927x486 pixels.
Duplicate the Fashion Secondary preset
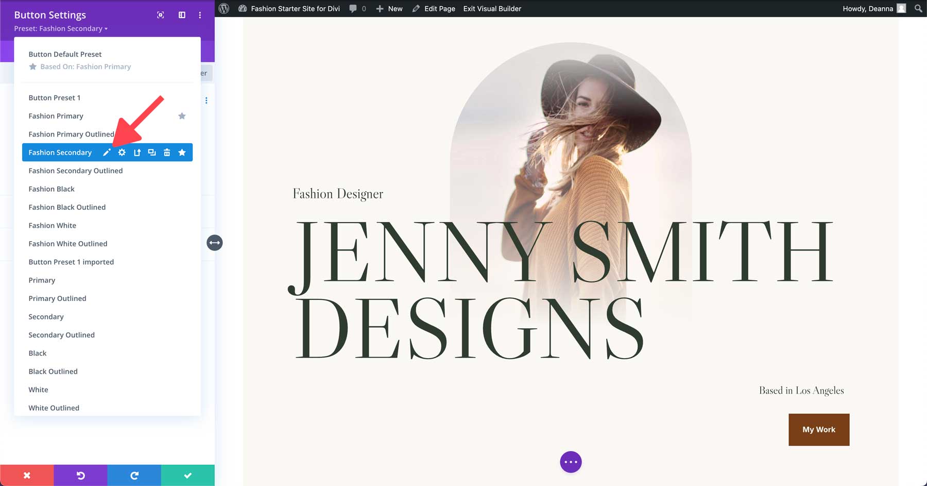click(x=152, y=152)
